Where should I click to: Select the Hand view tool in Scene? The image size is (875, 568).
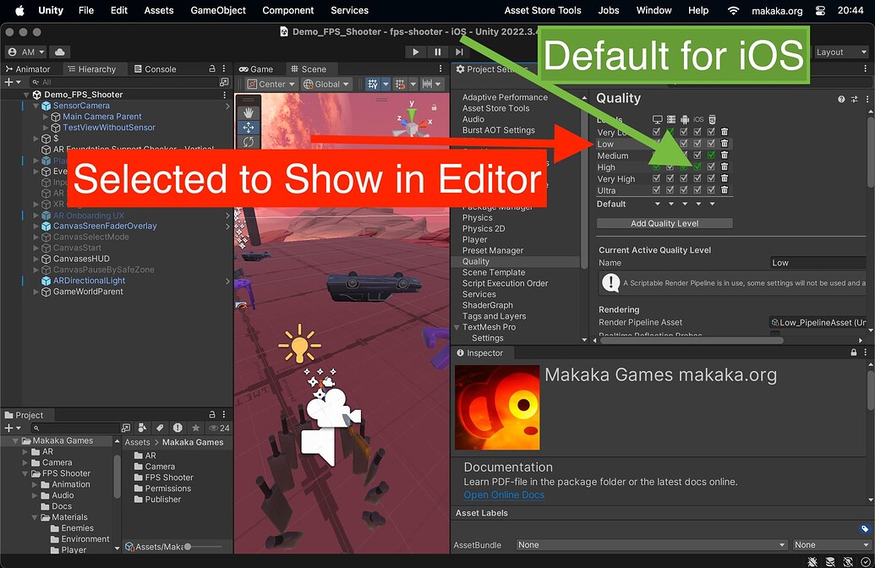pyautogui.click(x=249, y=112)
